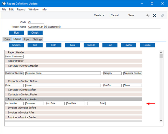Add a new Section to the layout
Viewport: 168px width, 134px height.
[x=16, y=45]
